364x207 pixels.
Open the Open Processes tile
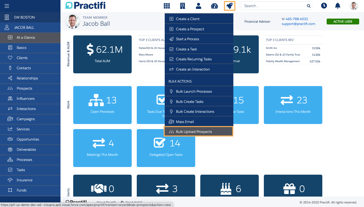point(102,105)
